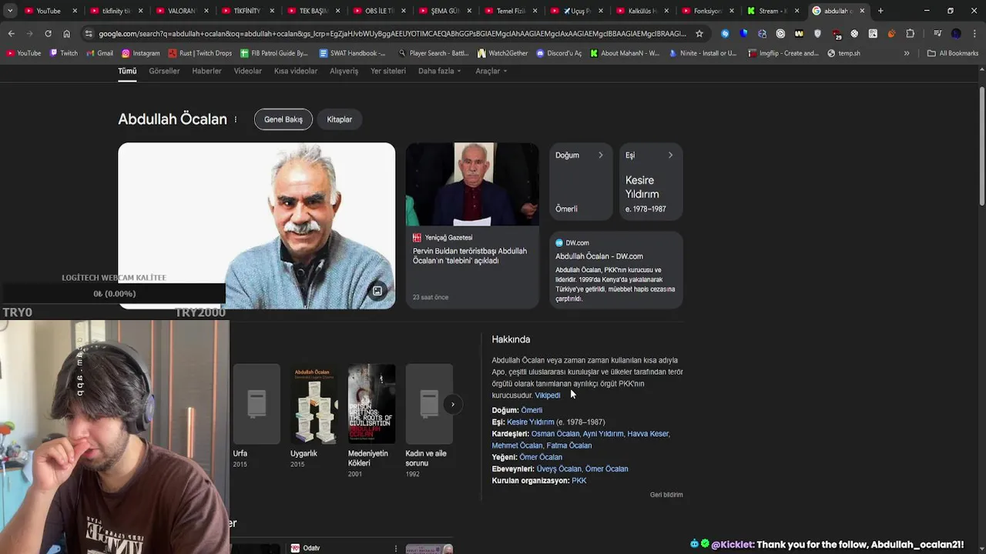Open the Instagram bookmark
The image size is (986, 554).
[140, 53]
